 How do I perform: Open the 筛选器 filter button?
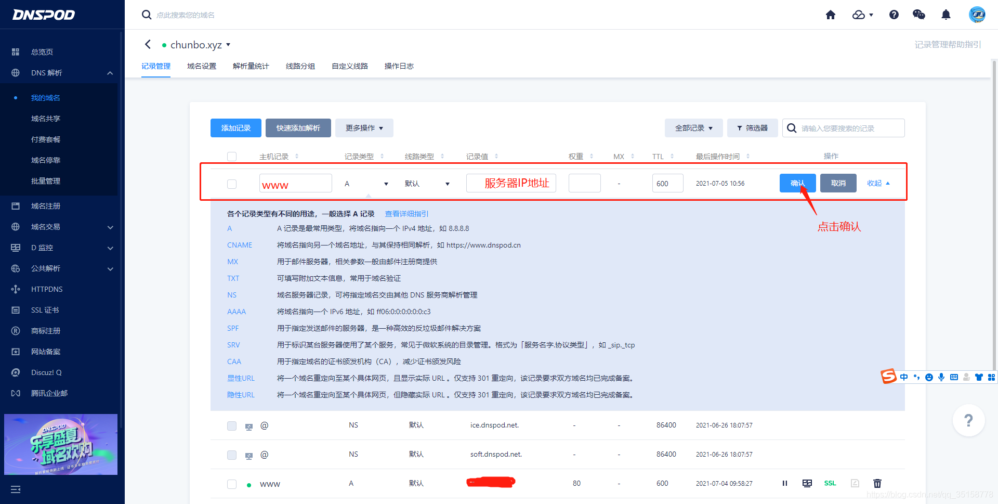pos(753,128)
